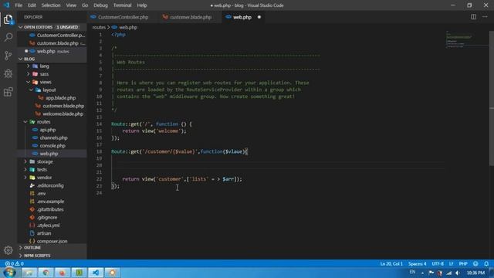Open the notifications bell in status bar
The height and width of the screenshot is (278, 494).
[486, 263]
